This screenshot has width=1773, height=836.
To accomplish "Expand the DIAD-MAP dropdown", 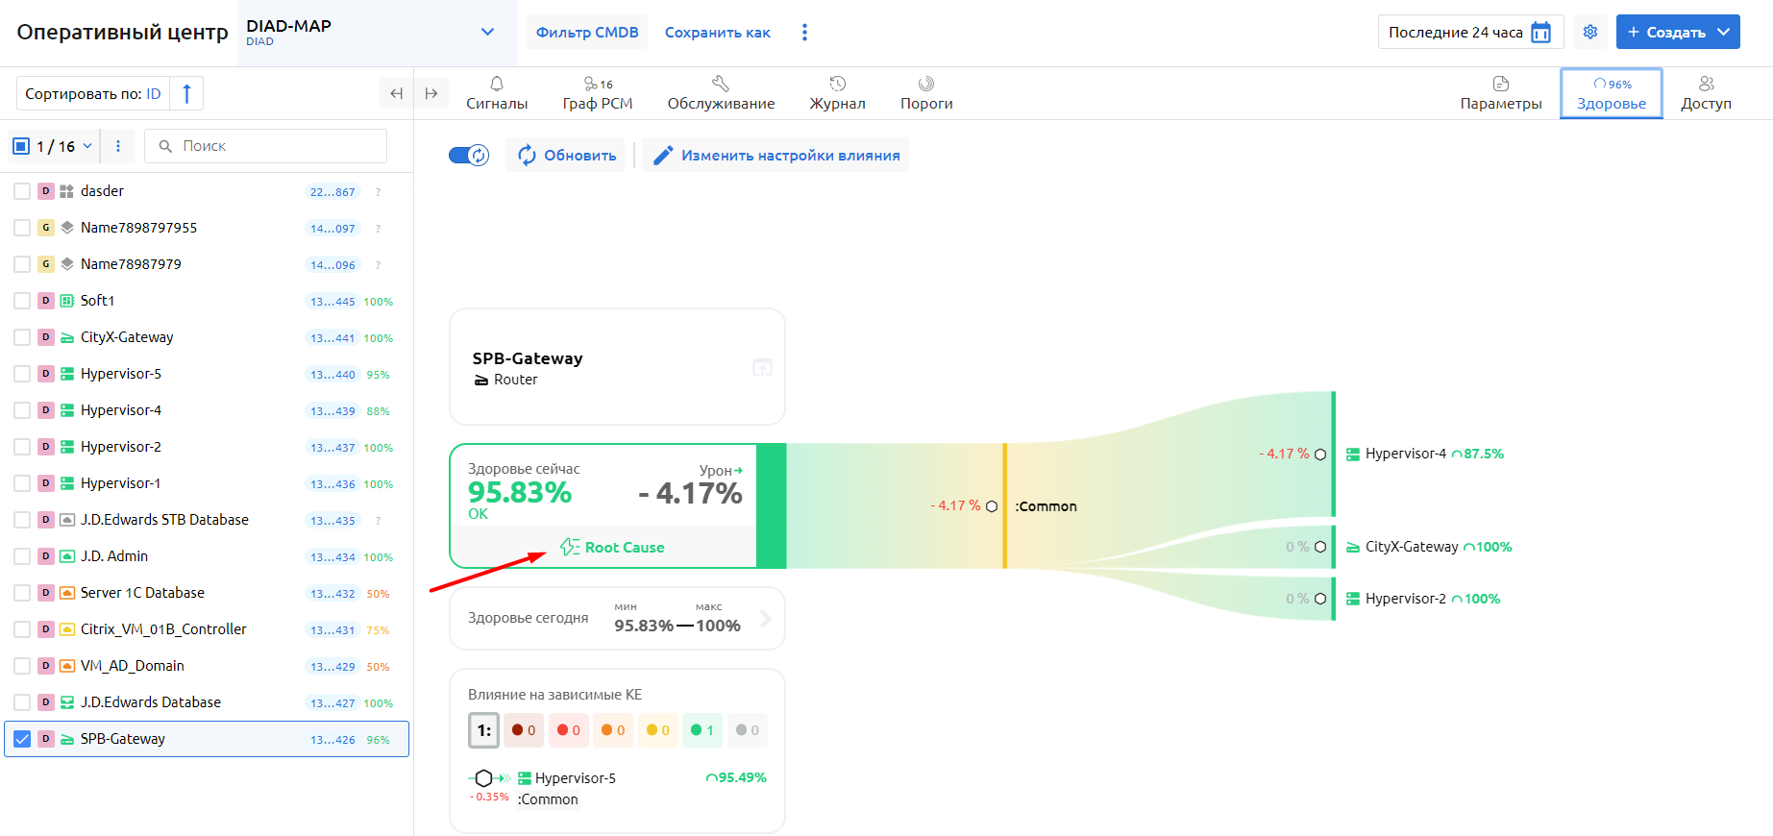I will [487, 32].
